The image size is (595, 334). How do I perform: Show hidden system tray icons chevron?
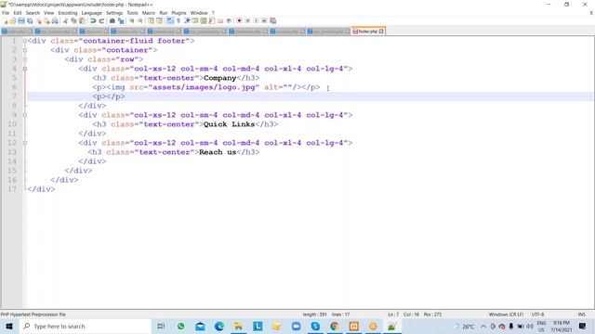point(483,326)
